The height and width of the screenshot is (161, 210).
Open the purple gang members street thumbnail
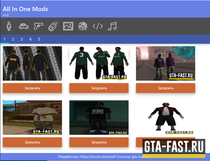coord(166,63)
